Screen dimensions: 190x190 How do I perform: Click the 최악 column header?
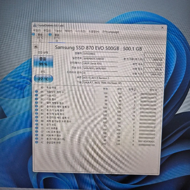[116, 89]
